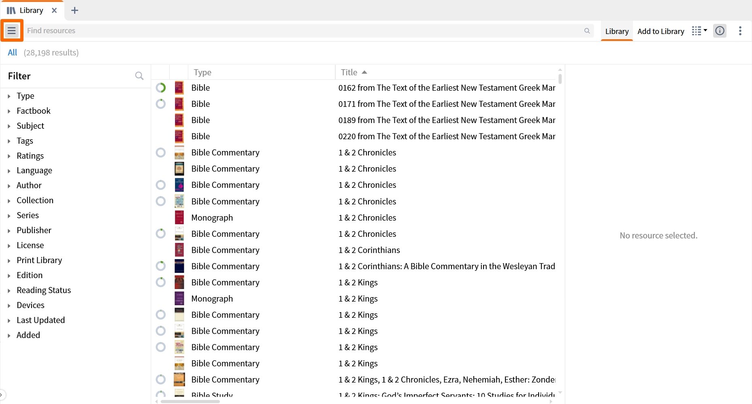Image resolution: width=752 pixels, height=404 pixels.
Task: Click the Monograph 1 & 2 Chronicles cover icon
Action: click(x=179, y=218)
